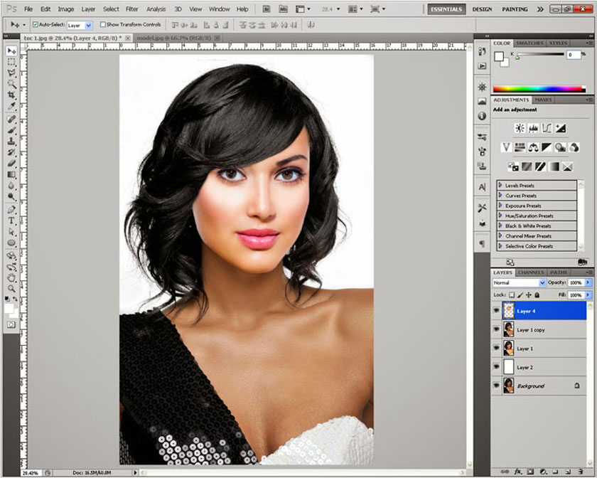Expand more workspaces chevron
The height and width of the screenshot is (478, 597).
click(540, 9)
